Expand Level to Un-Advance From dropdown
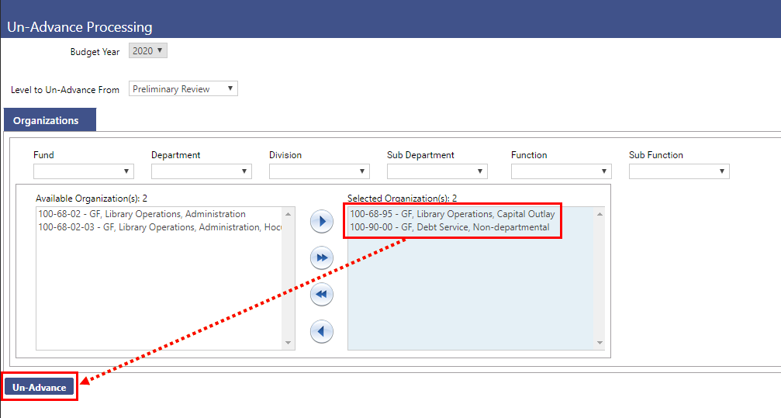 (183, 89)
